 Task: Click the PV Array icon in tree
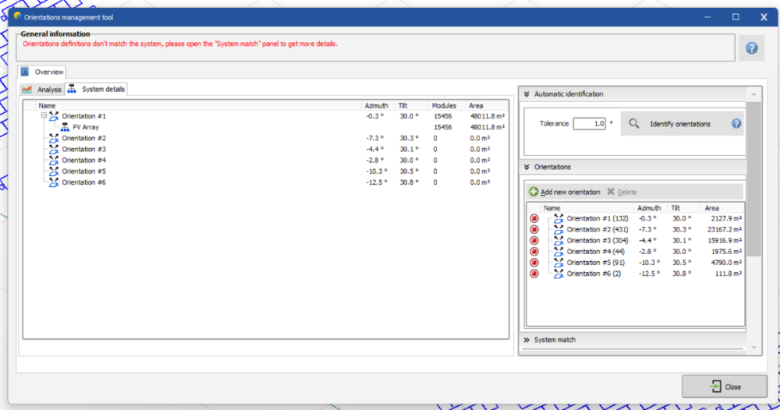(x=66, y=127)
